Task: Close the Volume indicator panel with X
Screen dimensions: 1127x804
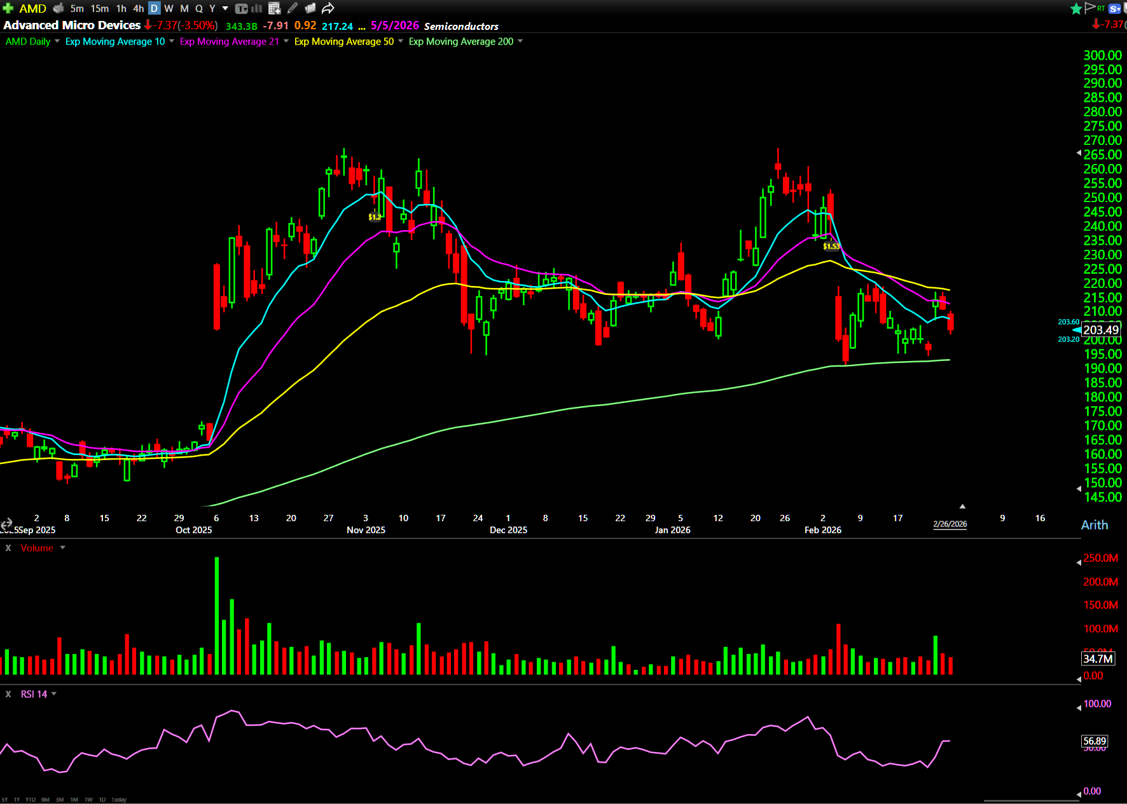Action: pyautogui.click(x=8, y=548)
